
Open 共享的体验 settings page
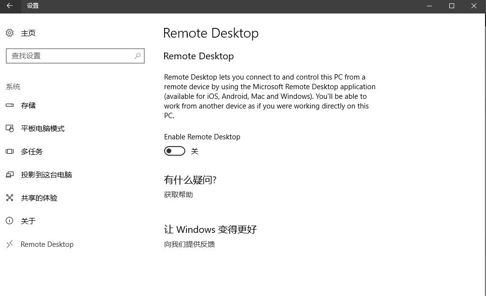pos(39,198)
